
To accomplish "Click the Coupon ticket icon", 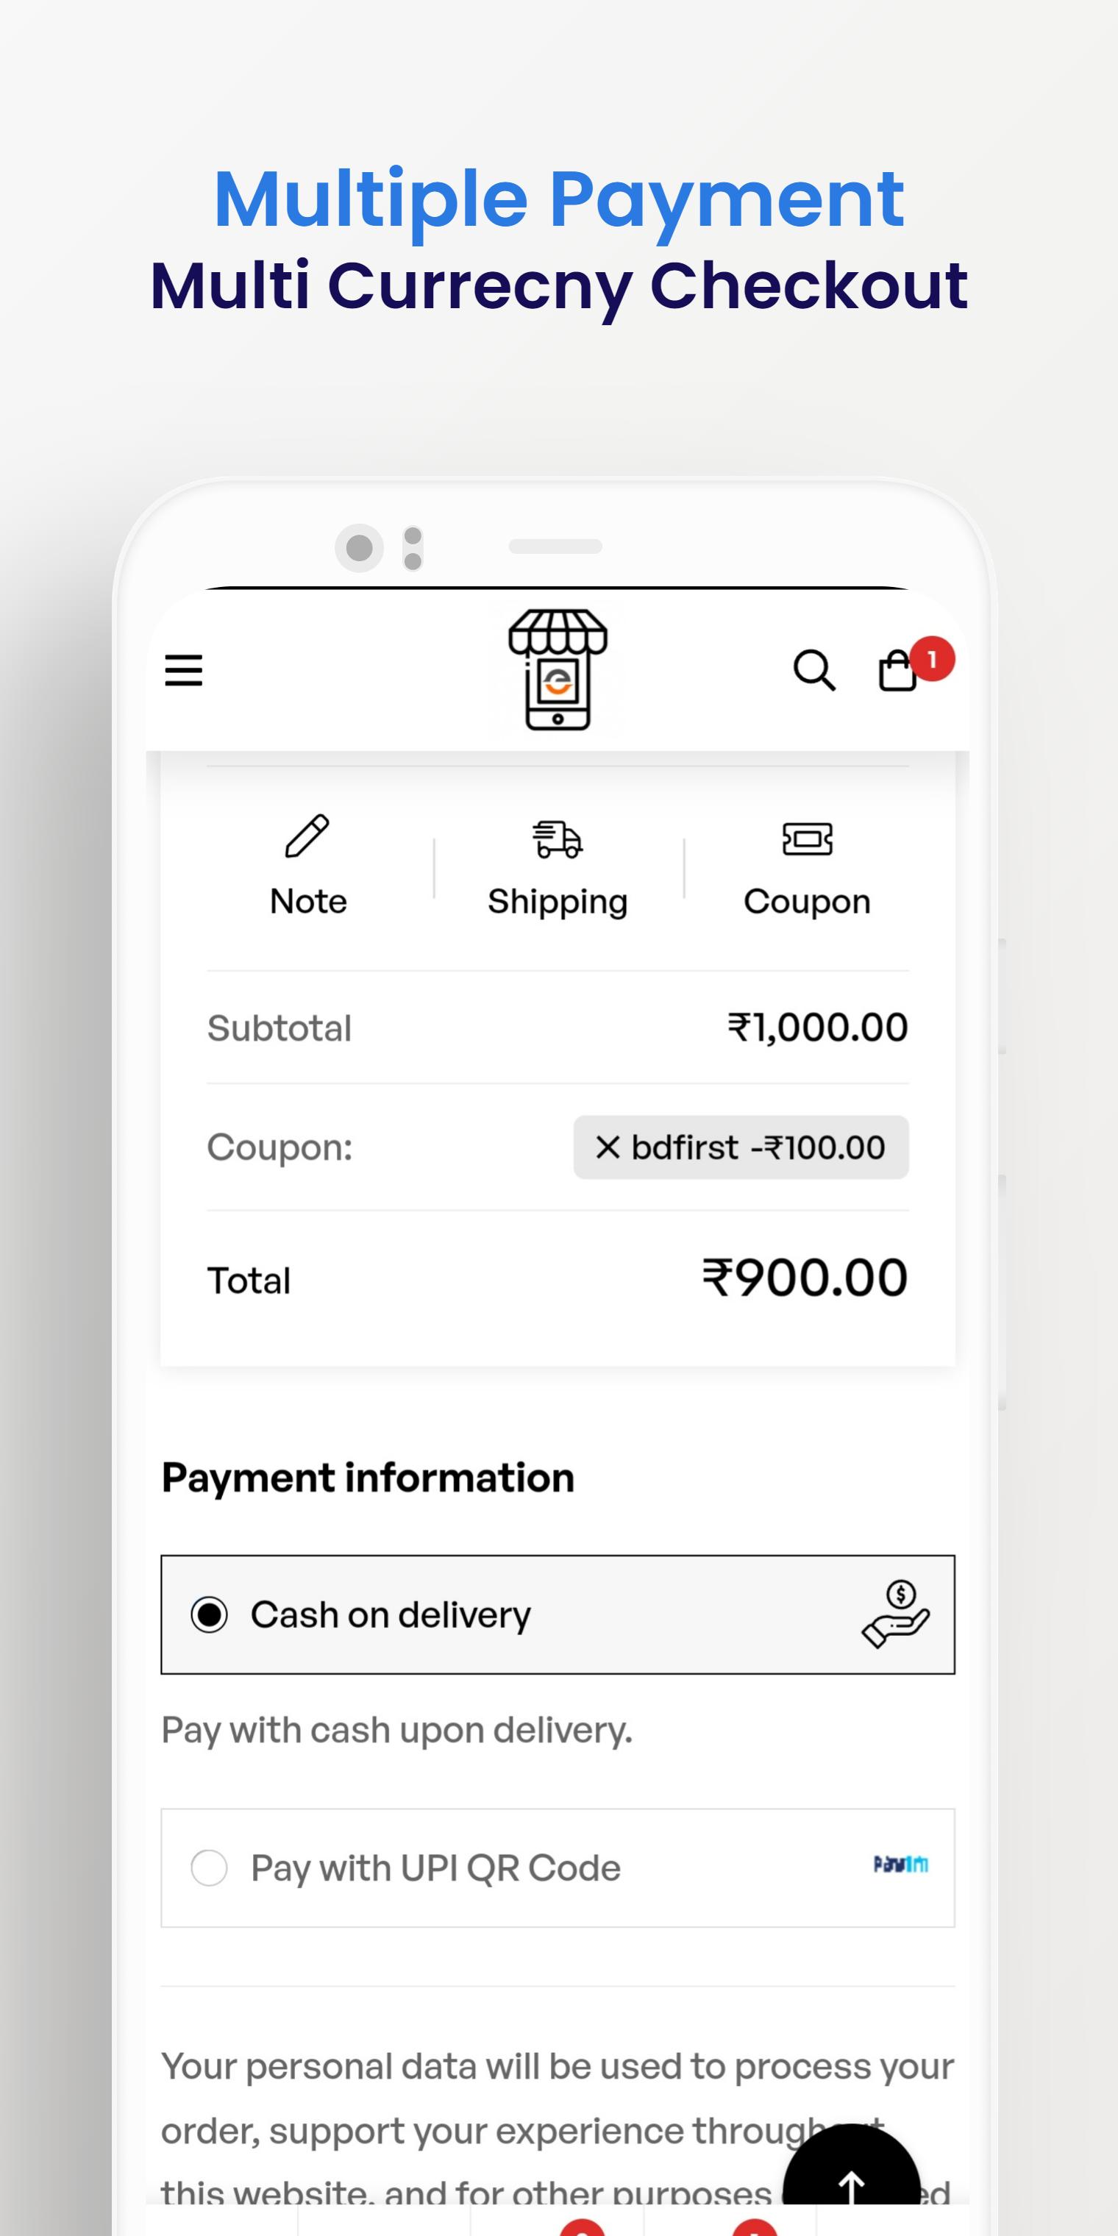I will [808, 838].
